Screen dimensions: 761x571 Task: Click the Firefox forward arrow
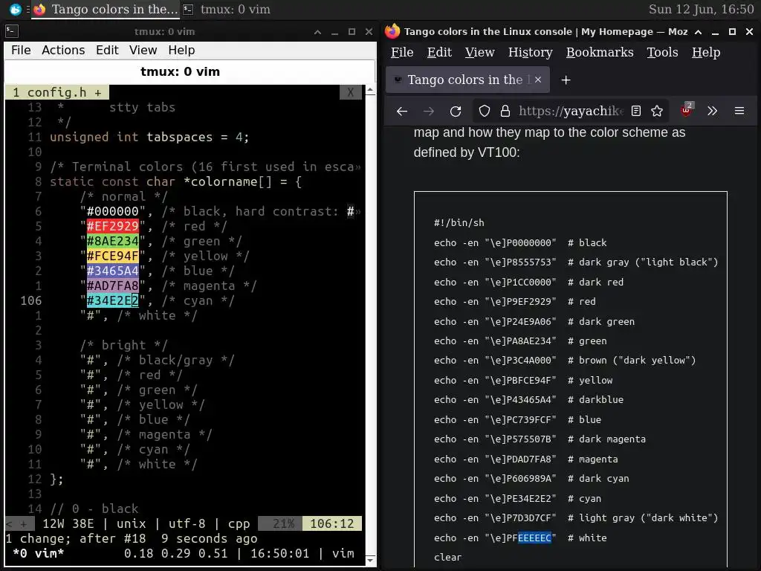tap(429, 112)
